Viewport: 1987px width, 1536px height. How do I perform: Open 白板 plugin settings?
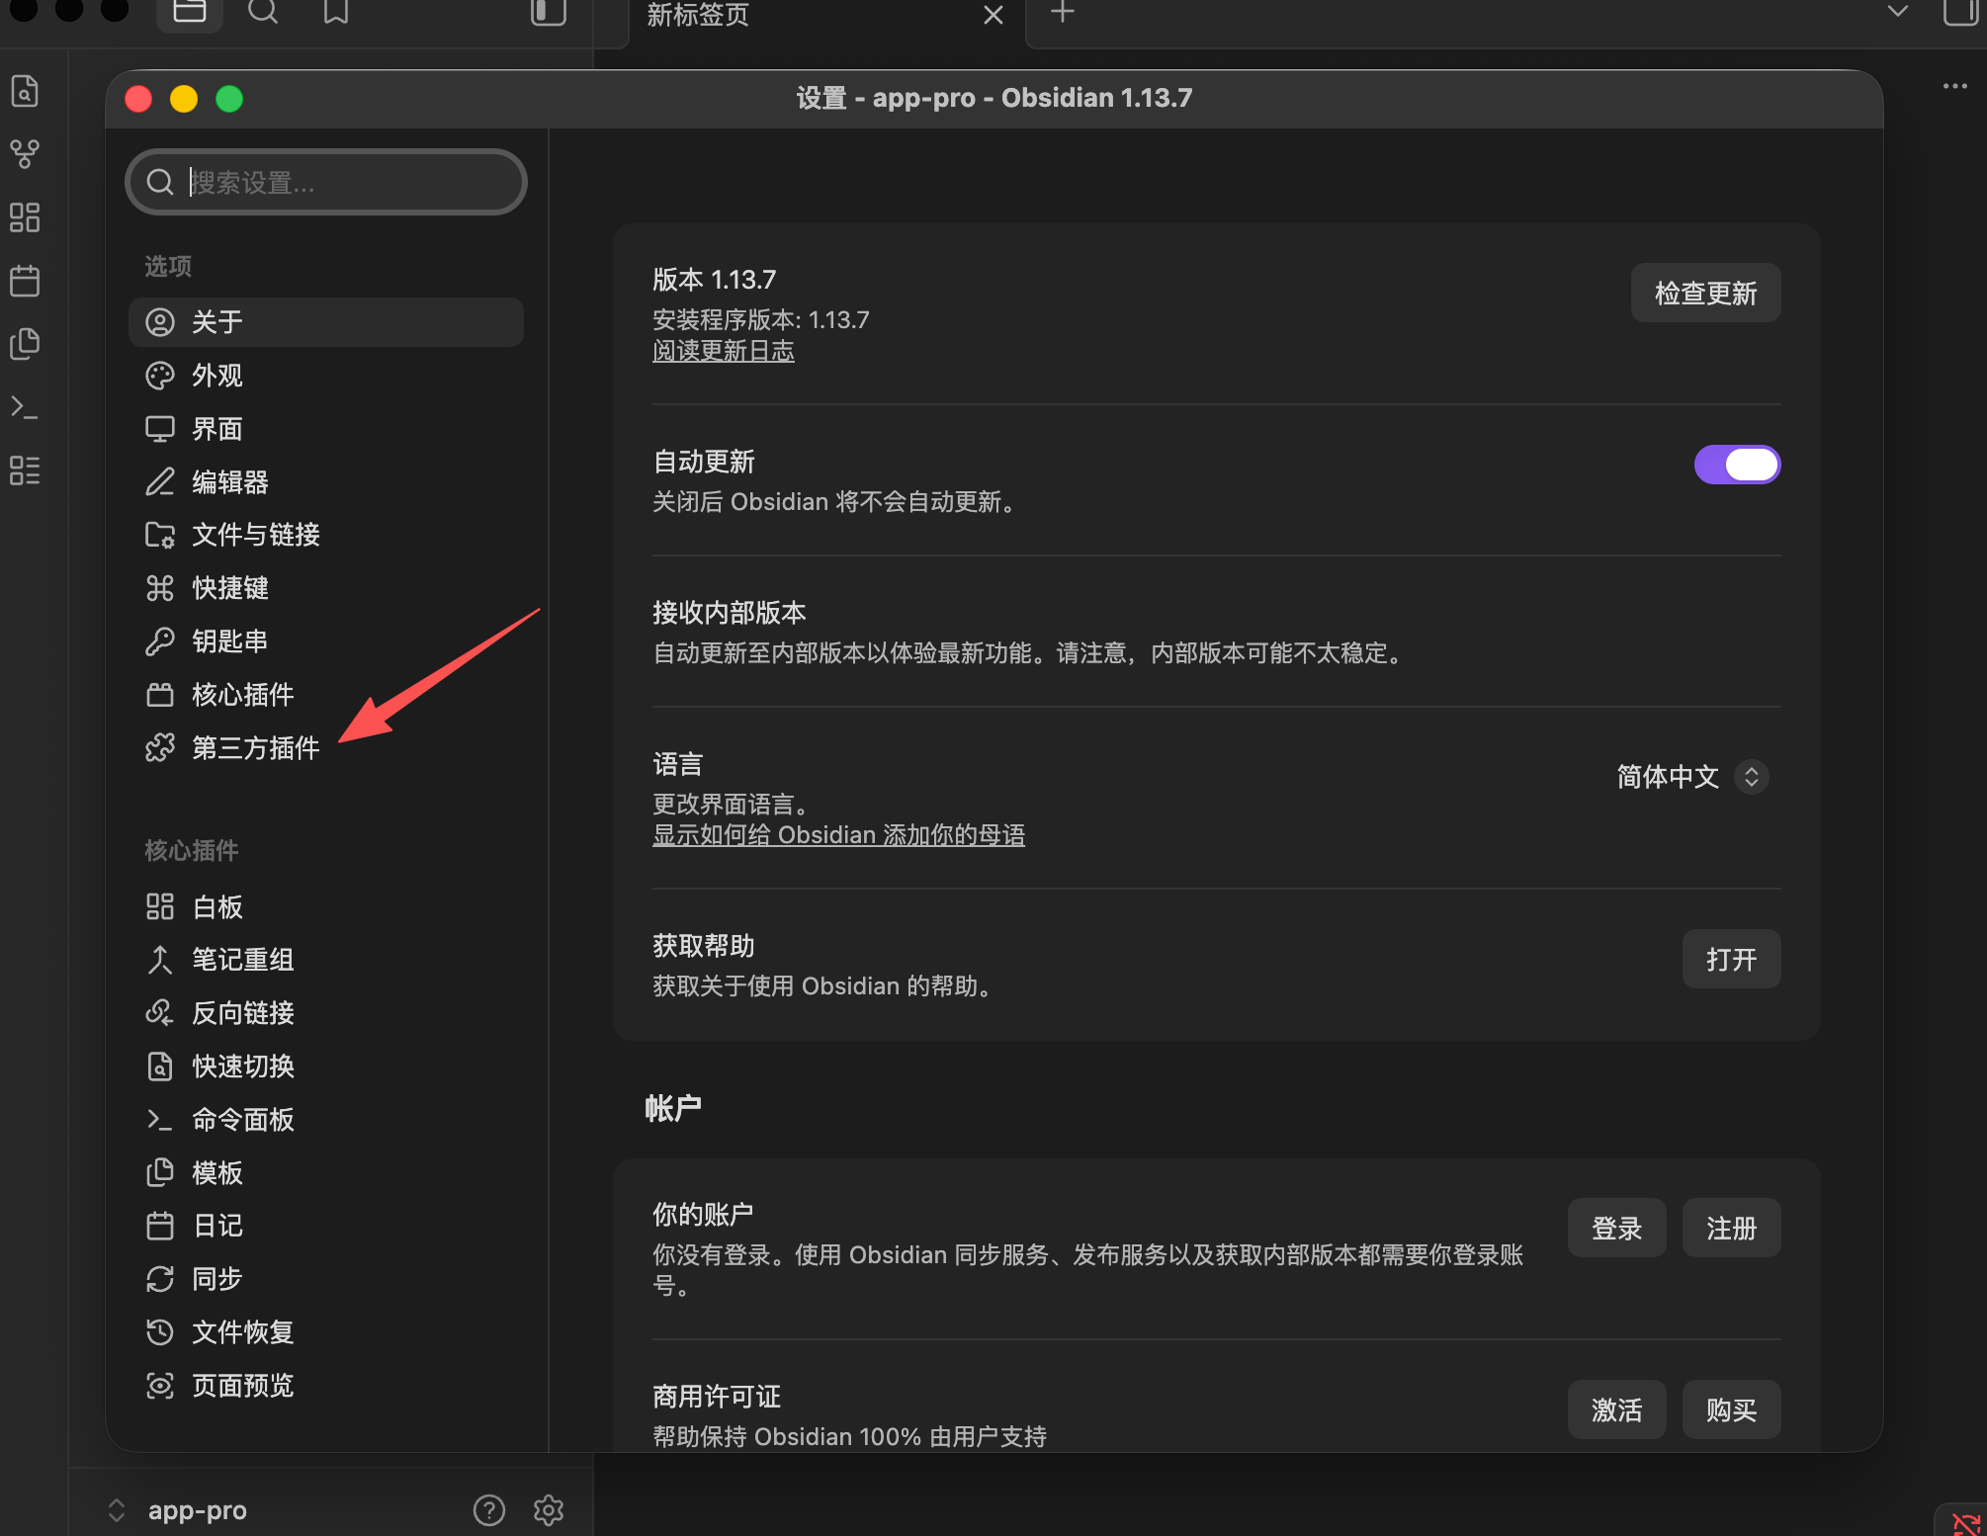click(x=326, y=906)
